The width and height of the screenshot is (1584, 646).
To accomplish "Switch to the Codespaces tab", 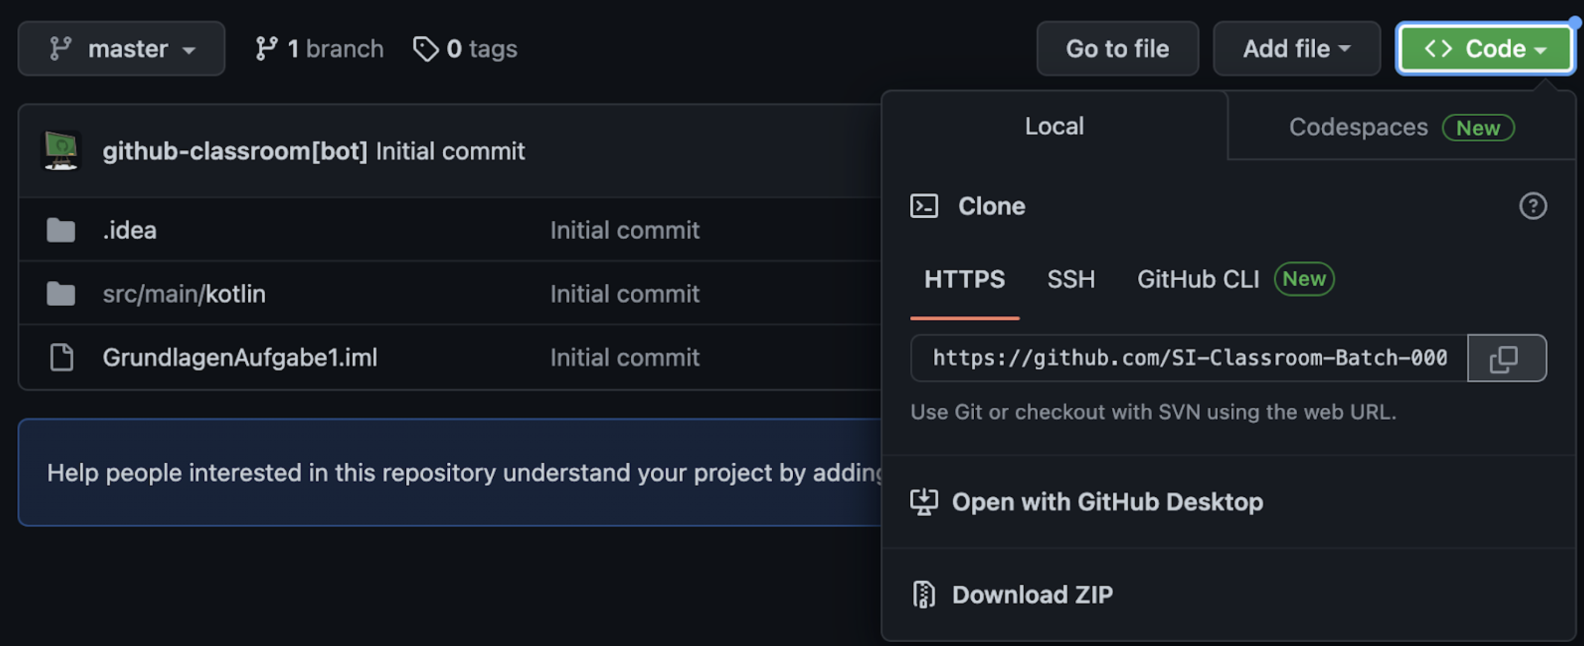I will [x=1400, y=128].
